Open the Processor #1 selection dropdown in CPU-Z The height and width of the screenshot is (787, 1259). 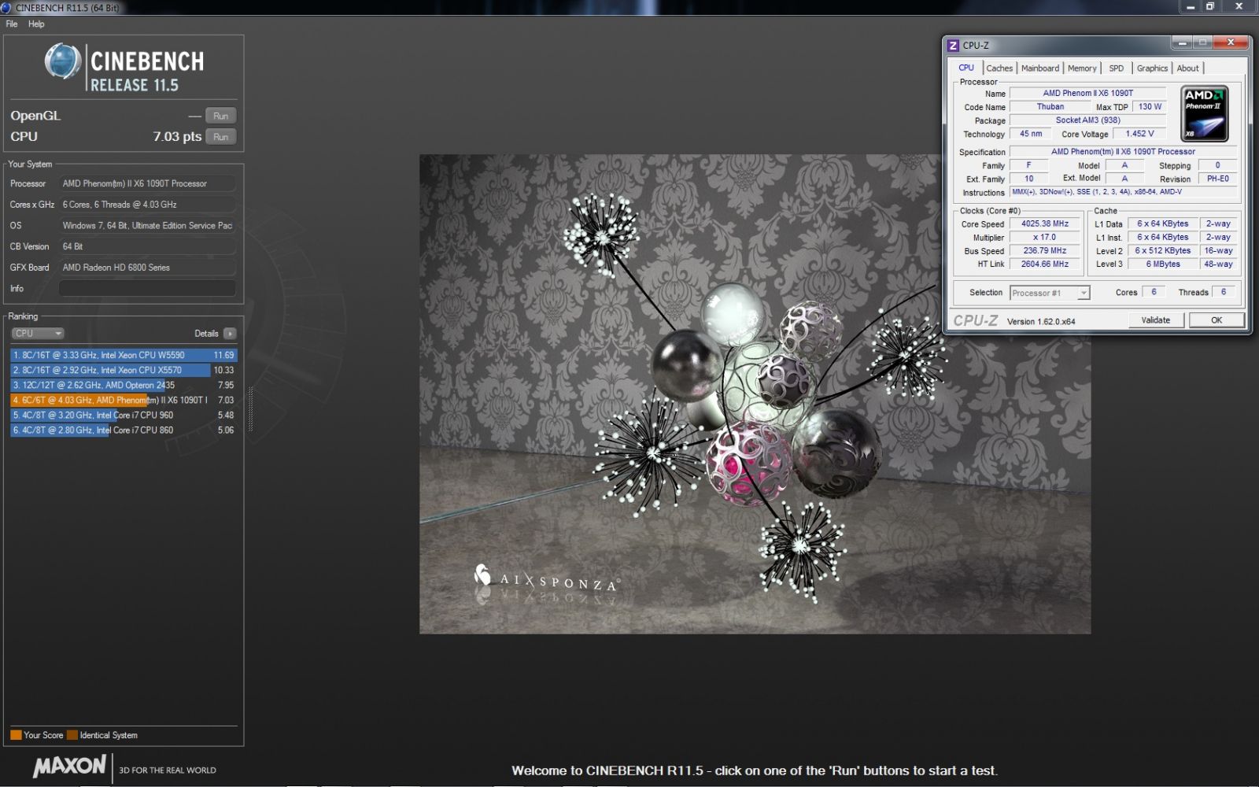[x=1050, y=293]
